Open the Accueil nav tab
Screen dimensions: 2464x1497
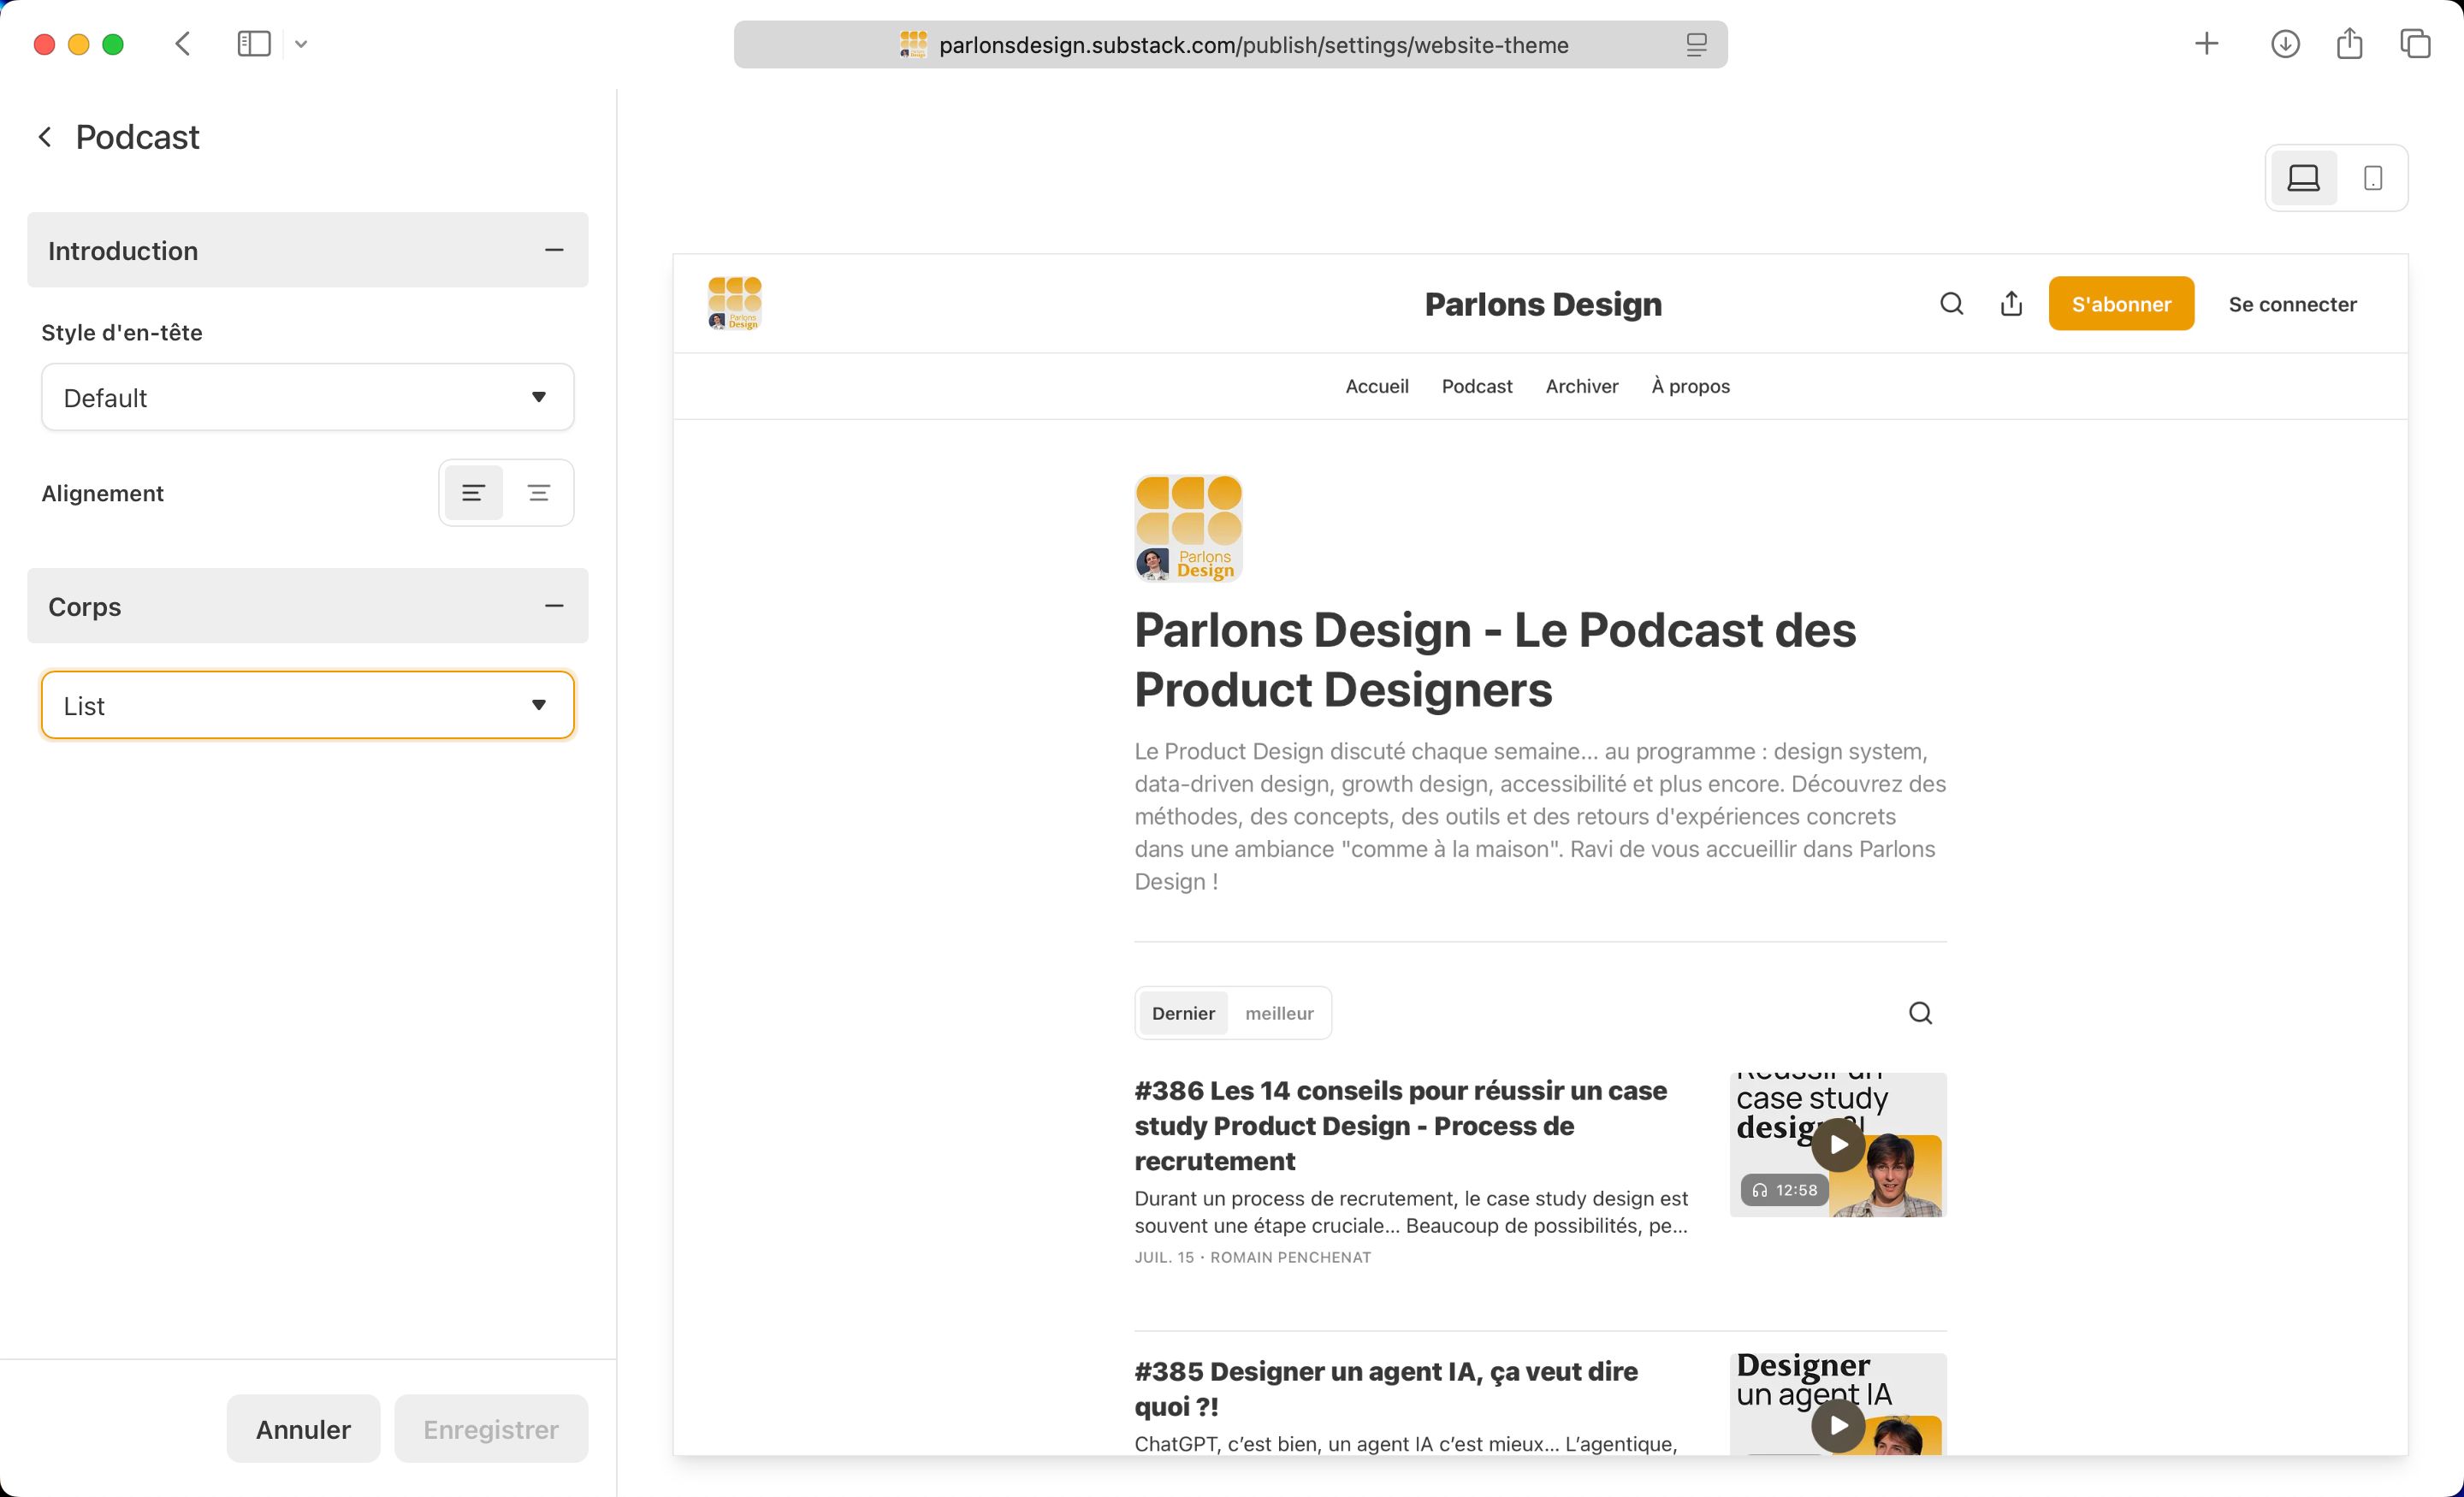(1376, 386)
